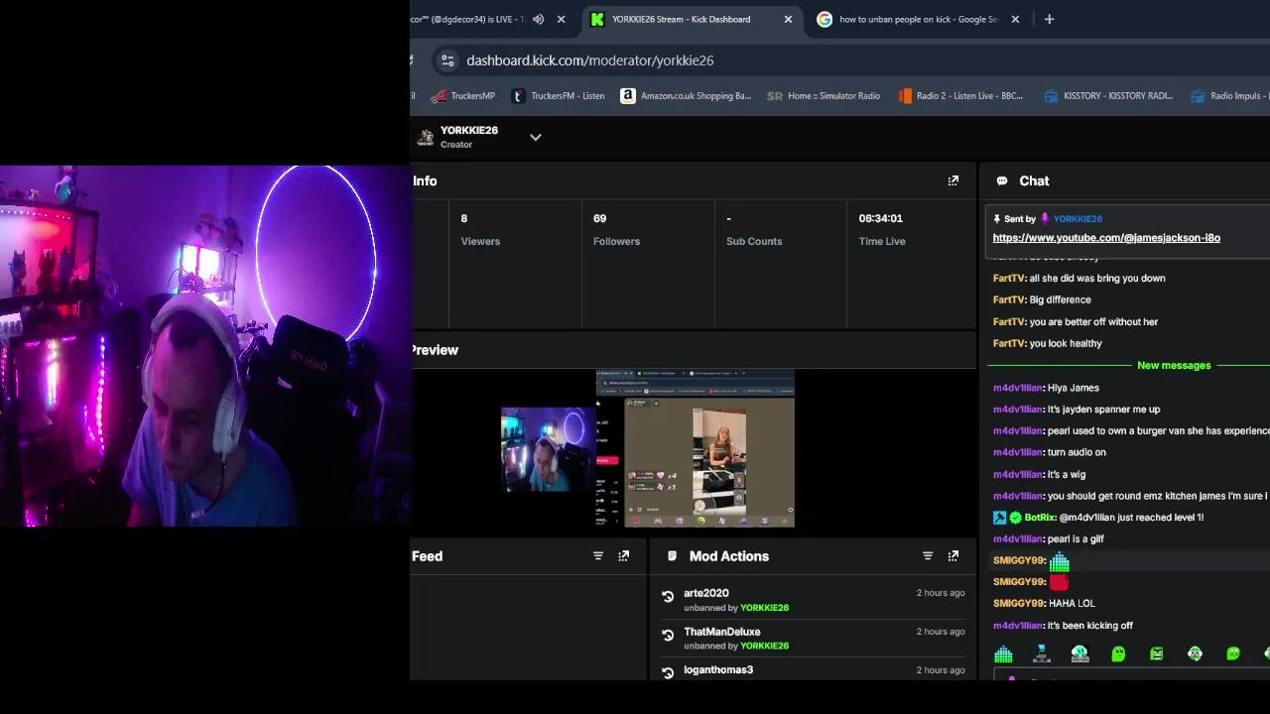Click SMIGGY99's red emote message

tap(1059, 582)
